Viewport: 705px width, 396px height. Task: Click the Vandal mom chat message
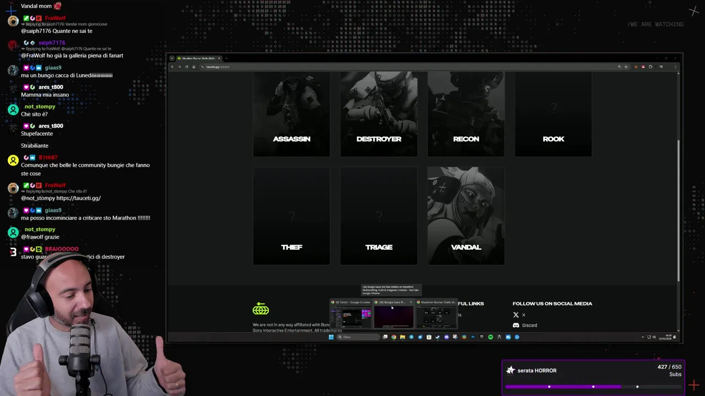(41, 6)
